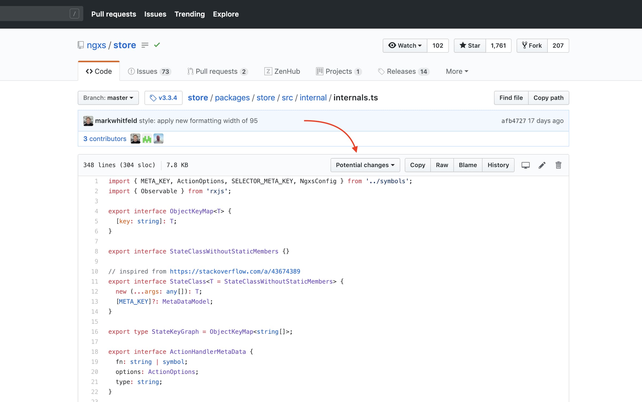Click the description lines icon beside store
This screenshot has height=402, width=642.
(145, 45)
